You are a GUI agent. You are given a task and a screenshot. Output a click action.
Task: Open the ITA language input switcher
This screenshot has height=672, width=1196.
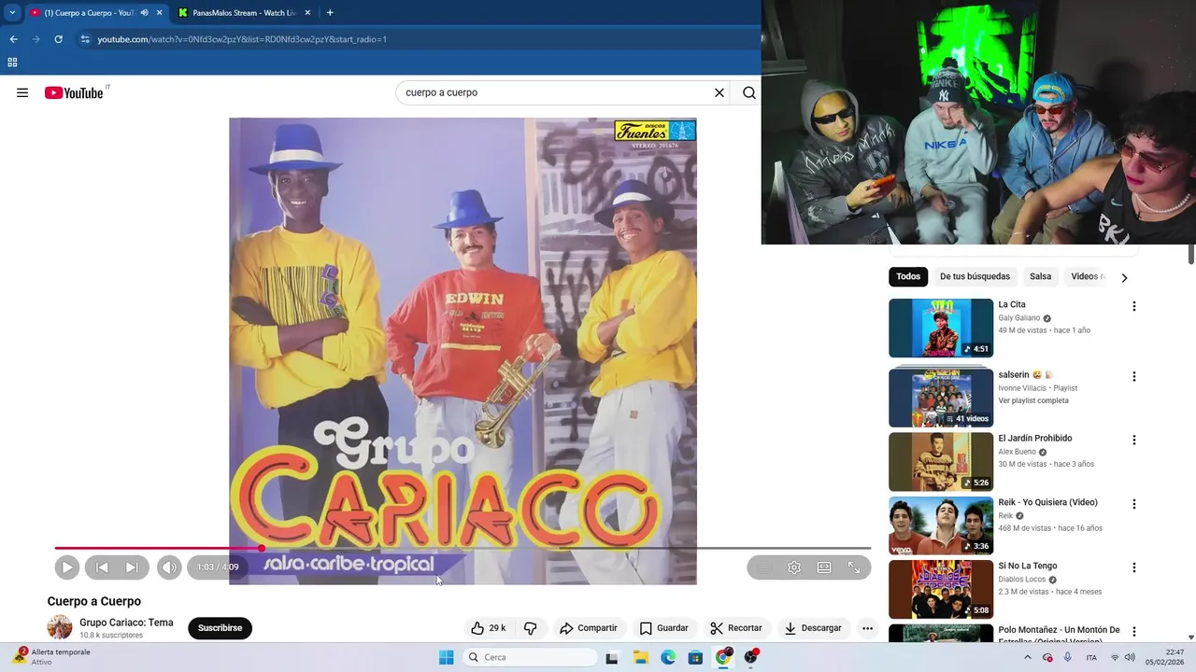point(1091,657)
